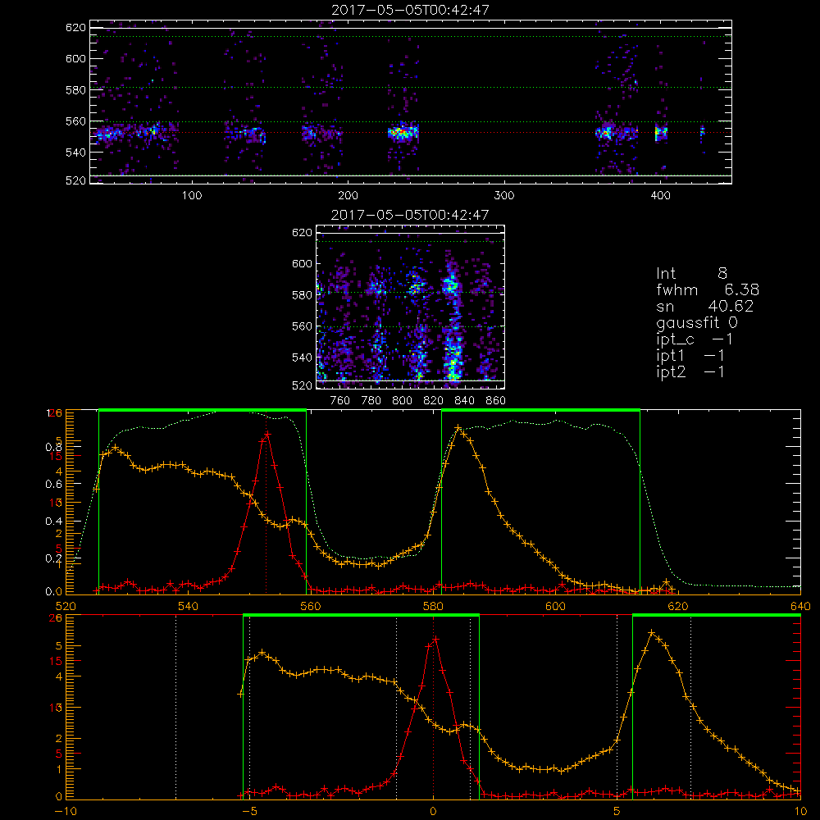Screen dimensions: 820x820
Task: Click y-axis label 600 of the wide top image
Action: 75,58
